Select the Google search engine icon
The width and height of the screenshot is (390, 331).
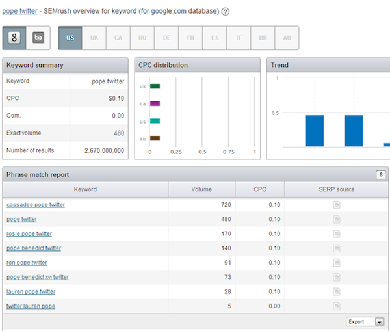pyautogui.click(x=14, y=38)
